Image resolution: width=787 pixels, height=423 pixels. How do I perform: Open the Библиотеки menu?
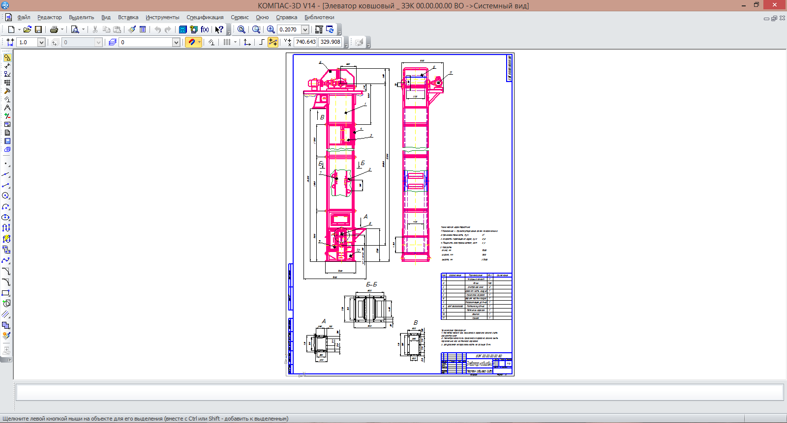pyautogui.click(x=319, y=17)
